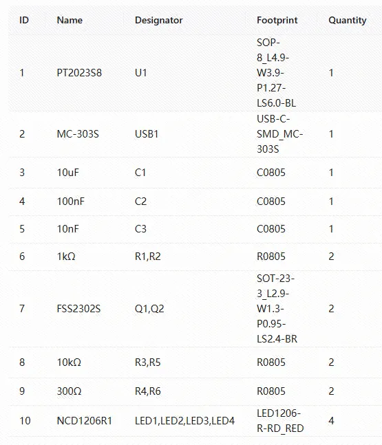Click the USB1 designator cell

[147, 134]
